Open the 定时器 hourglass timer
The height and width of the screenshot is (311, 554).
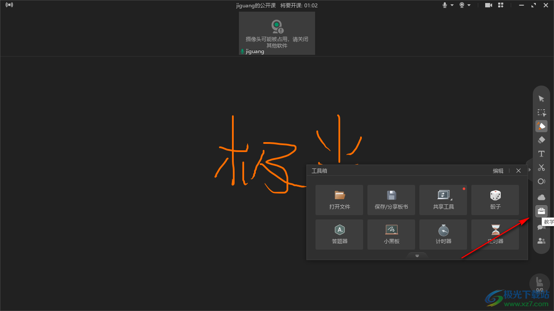pyautogui.click(x=495, y=235)
